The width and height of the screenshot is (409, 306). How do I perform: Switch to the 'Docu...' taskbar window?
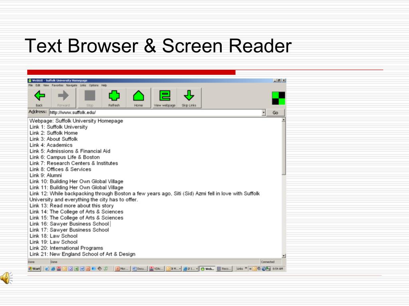click(x=139, y=269)
